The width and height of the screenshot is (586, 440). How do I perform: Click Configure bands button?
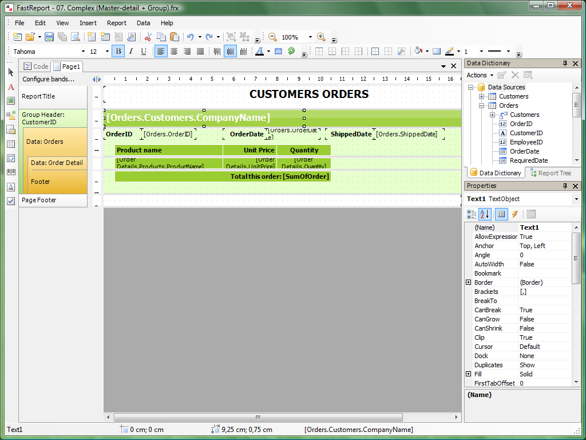pos(49,79)
